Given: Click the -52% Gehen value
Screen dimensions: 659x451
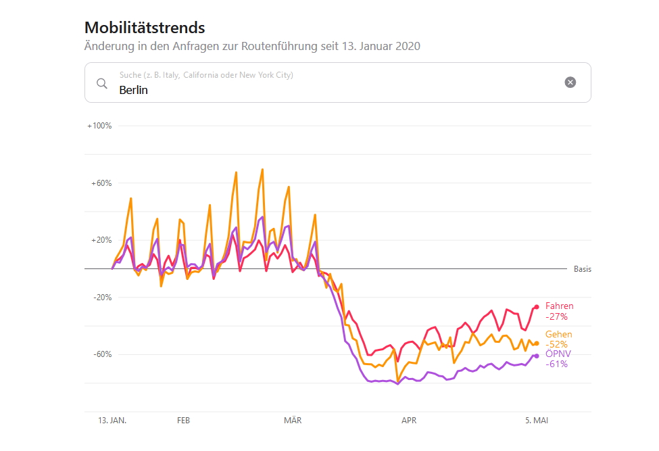Looking at the screenshot, I should 556,344.
